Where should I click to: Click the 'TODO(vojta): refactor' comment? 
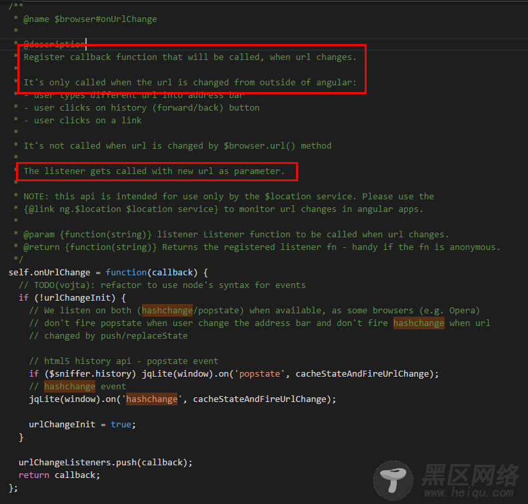[162, 285]
